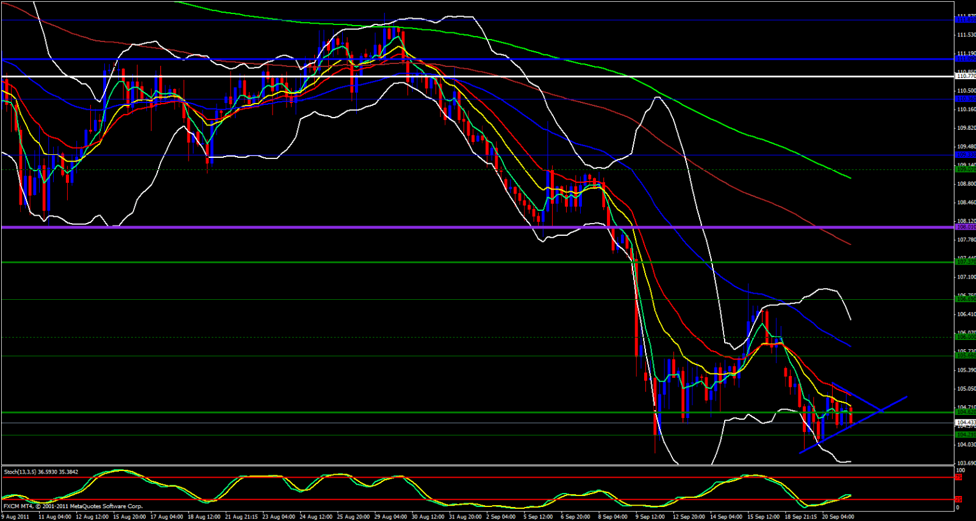Click the blue 111.810 price level tag
This screenshot has width=976, height=521.
click(965, 20)
